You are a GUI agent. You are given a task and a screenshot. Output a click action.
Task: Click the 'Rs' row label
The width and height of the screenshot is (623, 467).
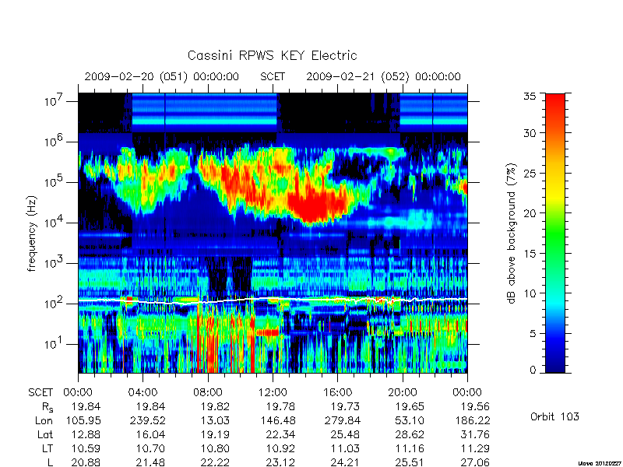[x=48, y=407]
